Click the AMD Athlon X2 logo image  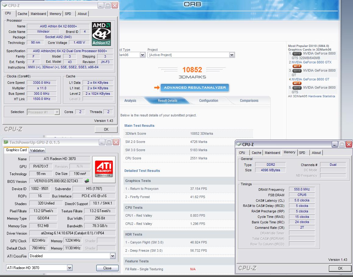pyautogui.click(x=101, y=34)
